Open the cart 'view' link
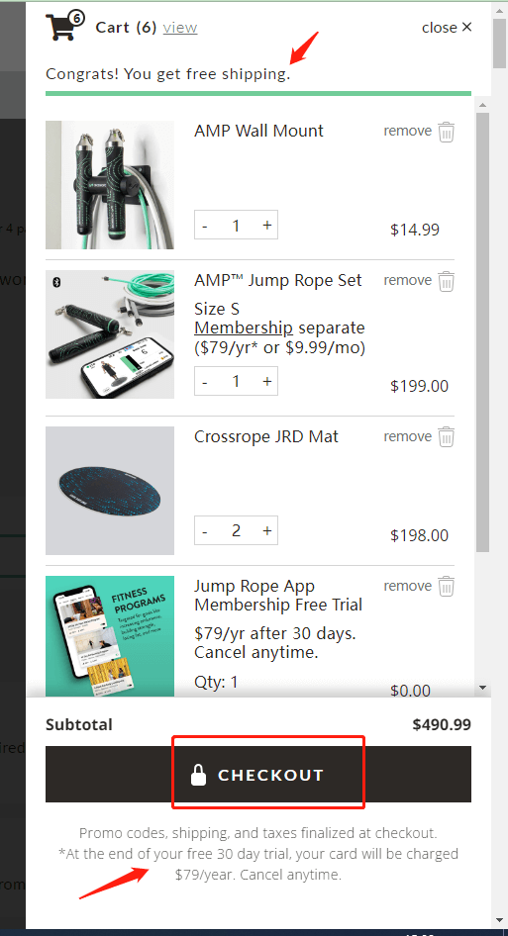Image resolution: width=508 pixels, height=936 pixels. tap(180, 28)
